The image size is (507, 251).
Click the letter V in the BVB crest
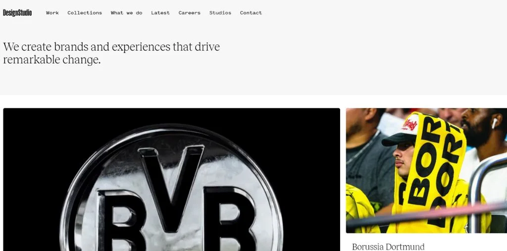coord(171,188)
